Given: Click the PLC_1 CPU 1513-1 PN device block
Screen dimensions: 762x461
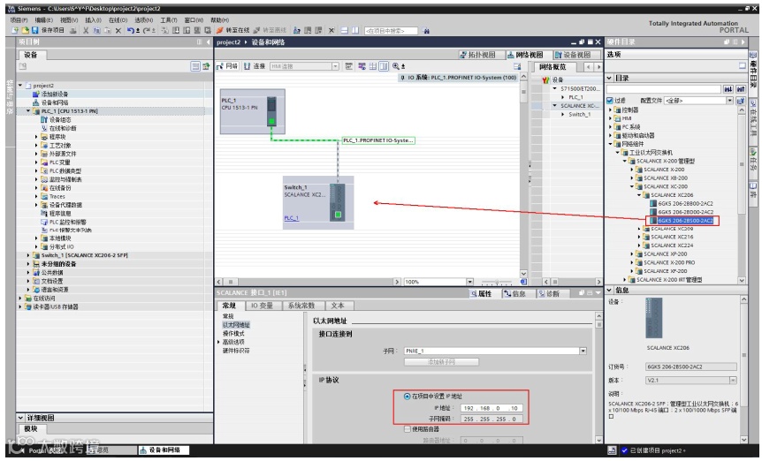Looking at the screenshot, I should [x=252, y=111].
